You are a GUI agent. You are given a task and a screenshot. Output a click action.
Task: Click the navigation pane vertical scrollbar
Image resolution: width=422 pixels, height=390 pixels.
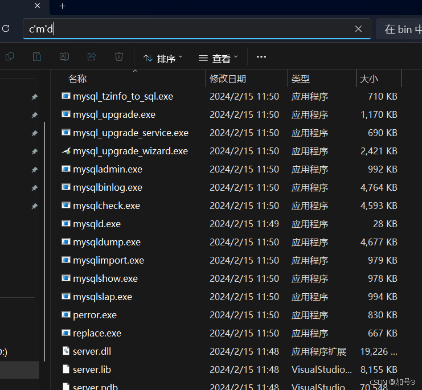coord(44,242)
